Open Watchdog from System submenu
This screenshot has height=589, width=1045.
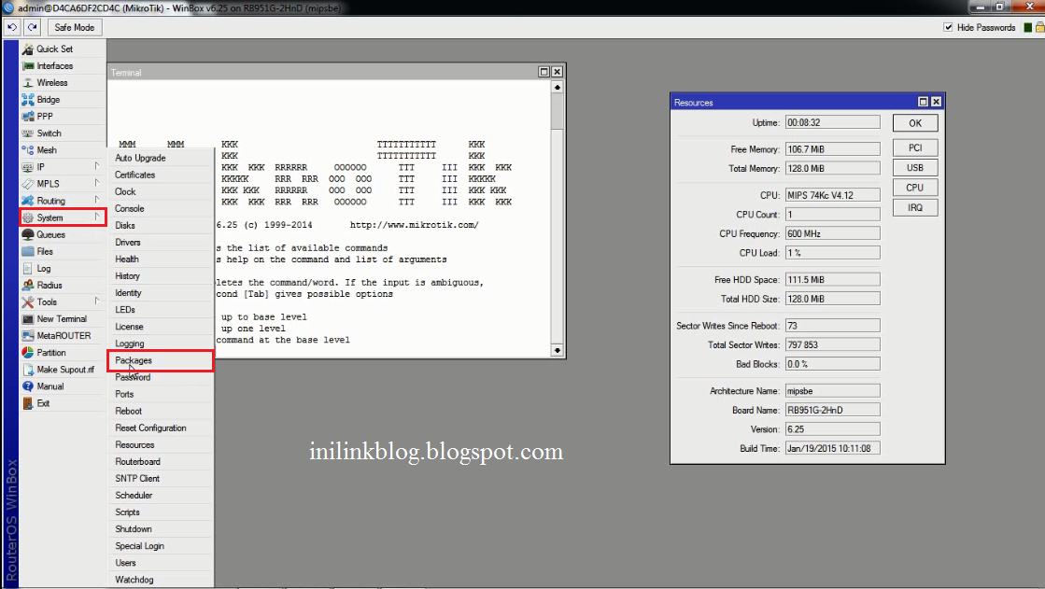coord(160,580)
